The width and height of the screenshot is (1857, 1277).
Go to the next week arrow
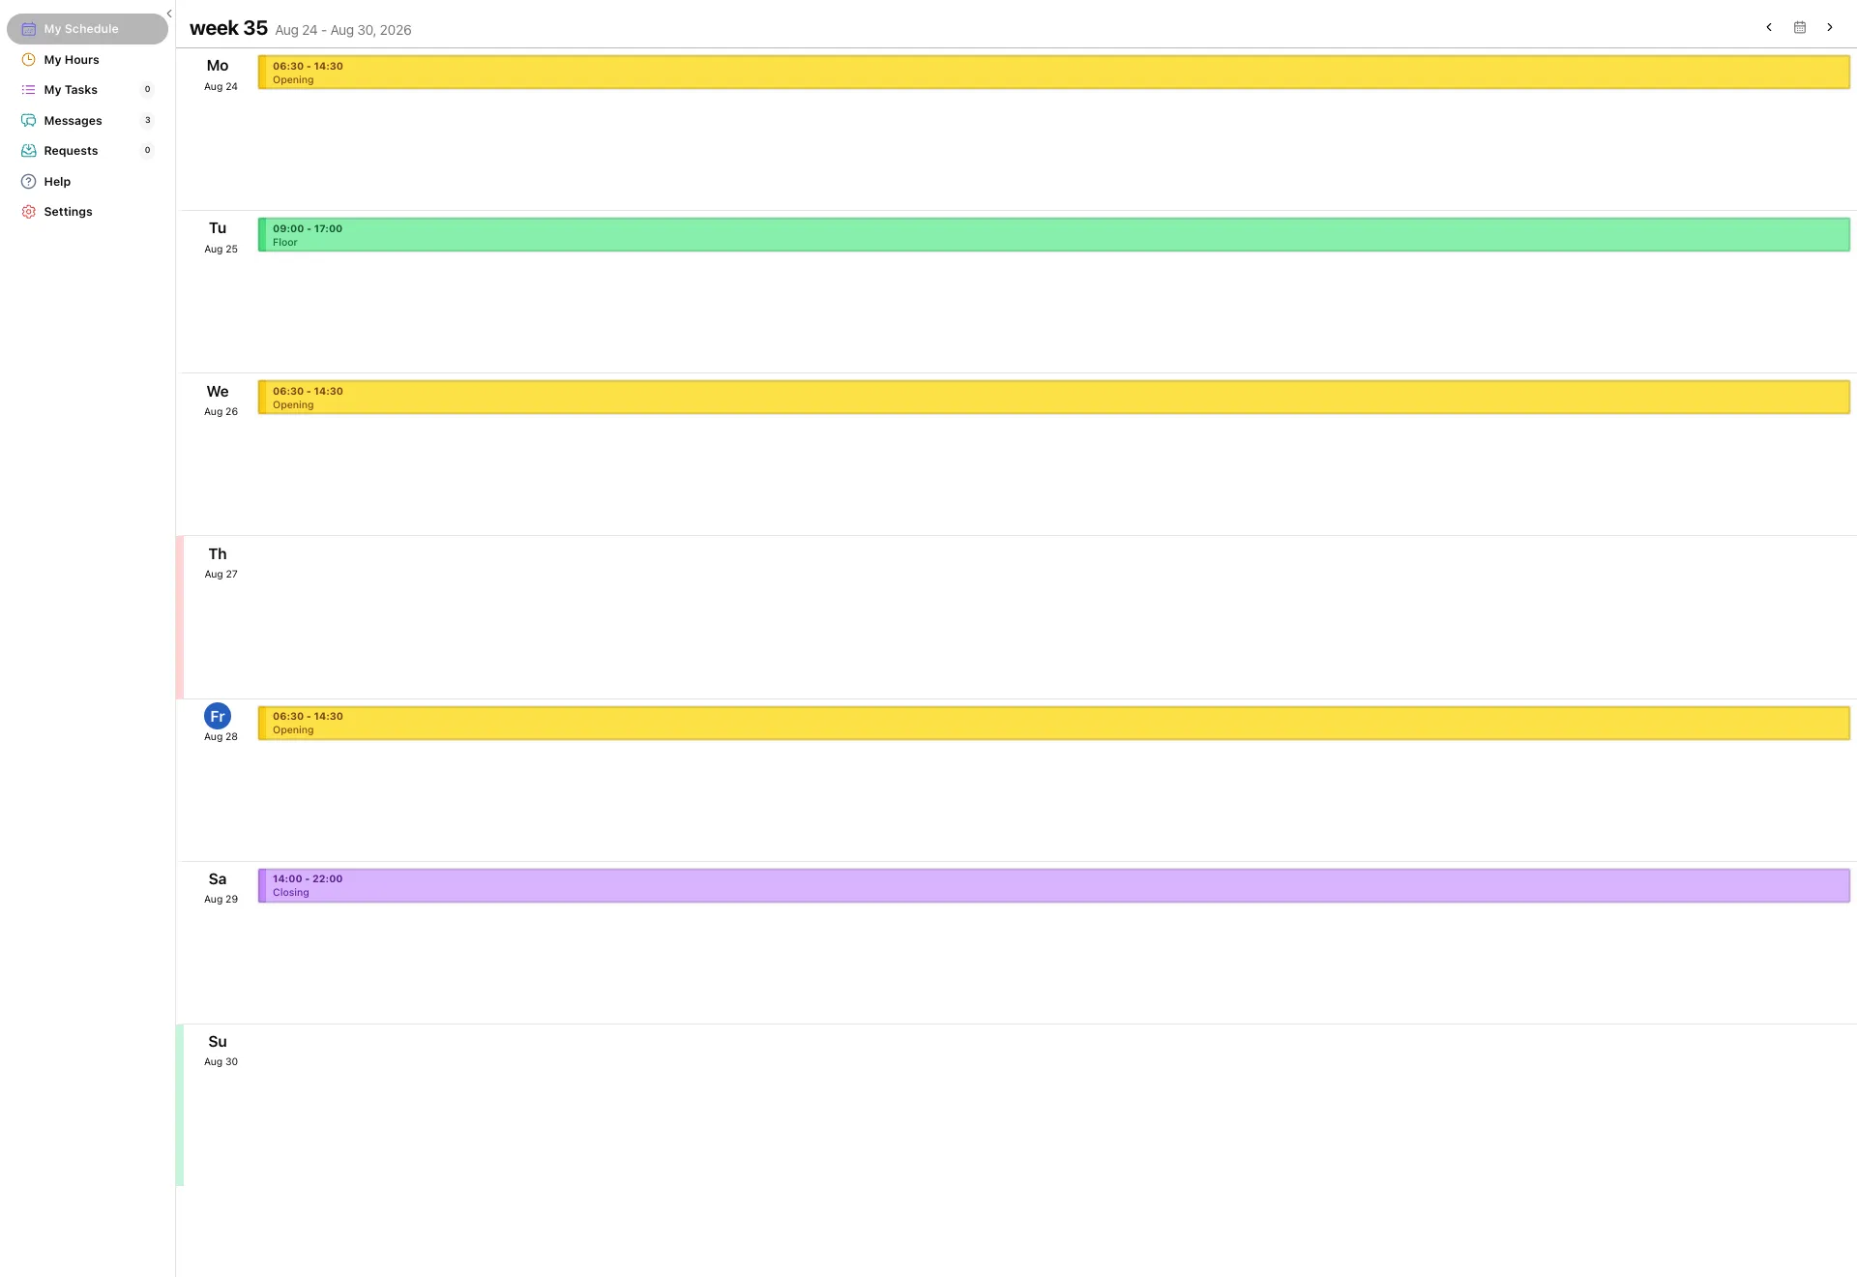tap(1830, 27)
